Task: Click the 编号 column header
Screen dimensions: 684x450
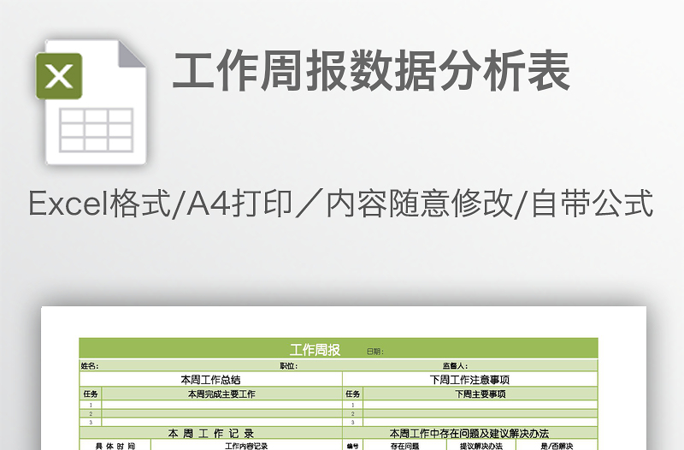Action: pyautogui.click(x=353, y=445)
